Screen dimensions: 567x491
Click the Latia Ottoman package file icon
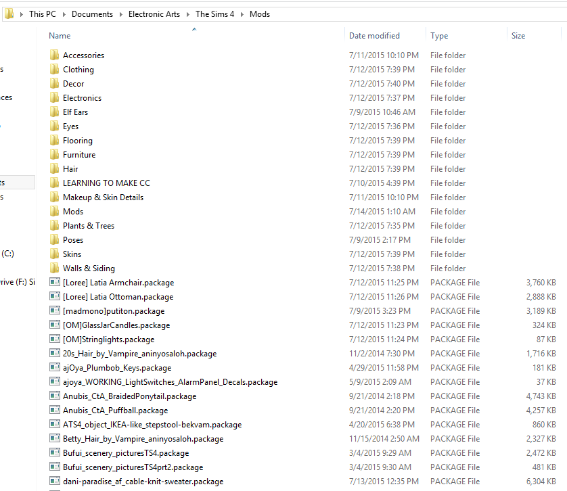point(55,296)
